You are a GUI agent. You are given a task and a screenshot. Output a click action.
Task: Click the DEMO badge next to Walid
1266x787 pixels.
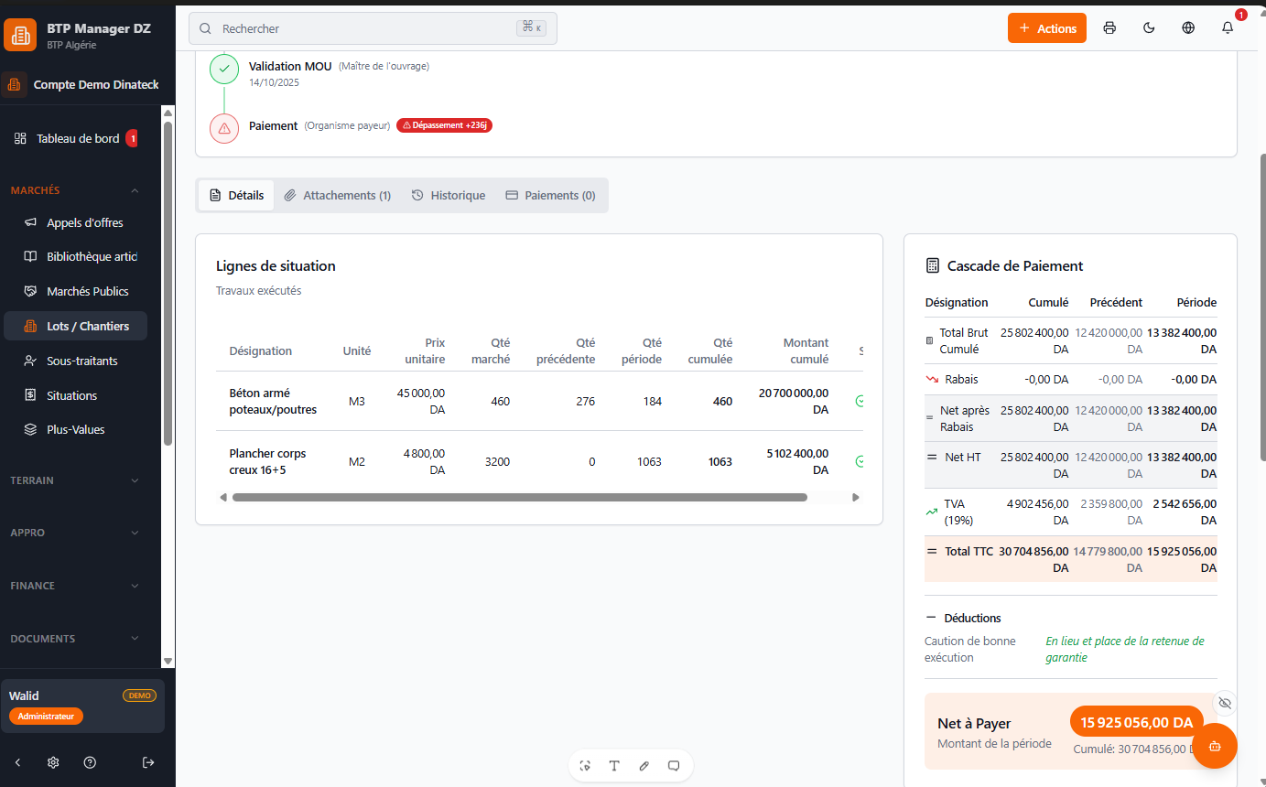pos(139,695)
